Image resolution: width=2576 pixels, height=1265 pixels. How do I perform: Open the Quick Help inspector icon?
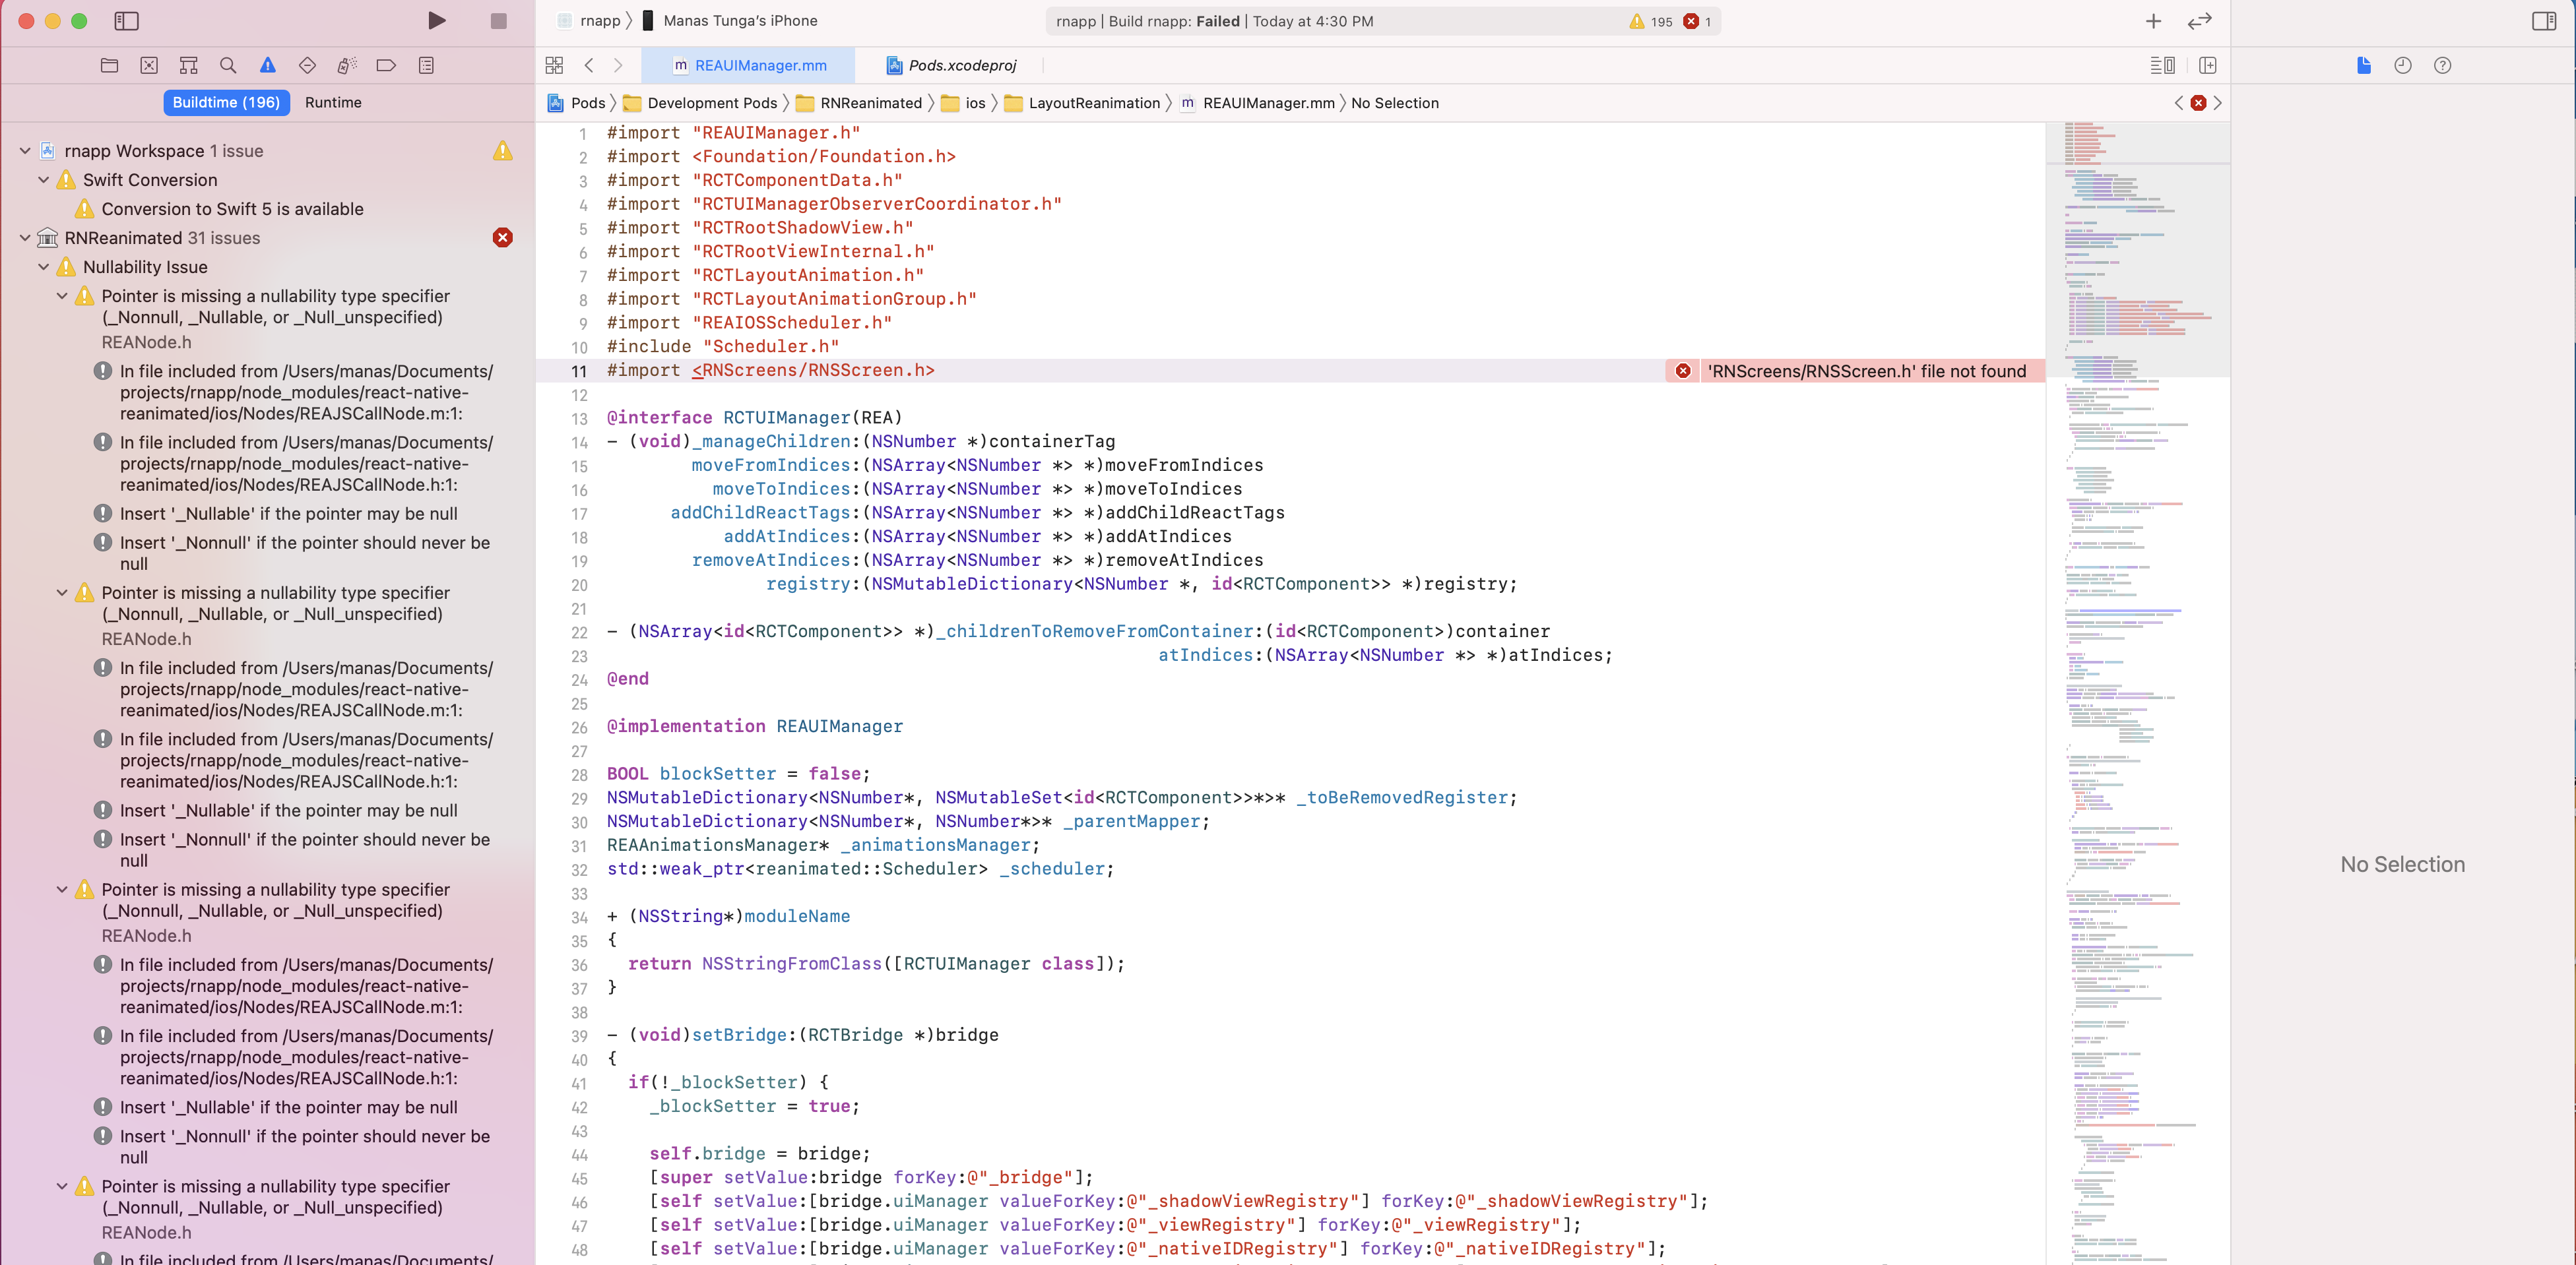pos(2442,66)
